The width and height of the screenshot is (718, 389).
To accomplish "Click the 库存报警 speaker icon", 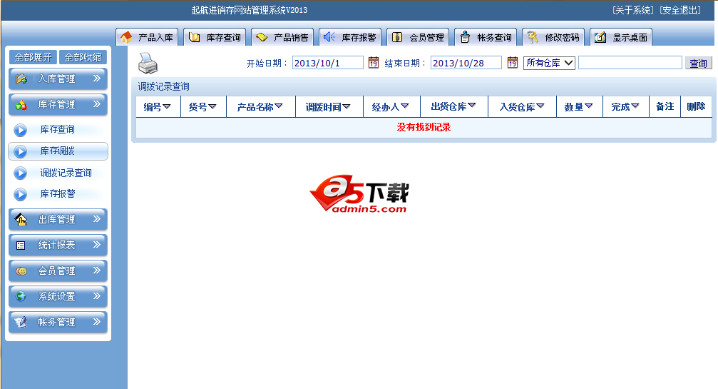I will click(x=329, y=37).
